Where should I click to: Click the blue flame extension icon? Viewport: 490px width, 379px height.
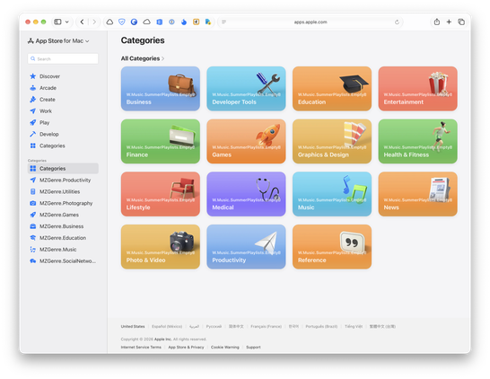pyautogui.click(x=184, y=22)
